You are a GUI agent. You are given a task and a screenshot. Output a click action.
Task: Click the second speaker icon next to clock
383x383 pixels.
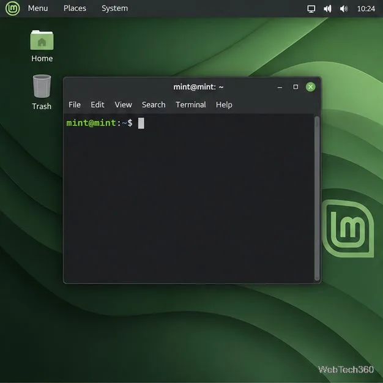[344, 9]
